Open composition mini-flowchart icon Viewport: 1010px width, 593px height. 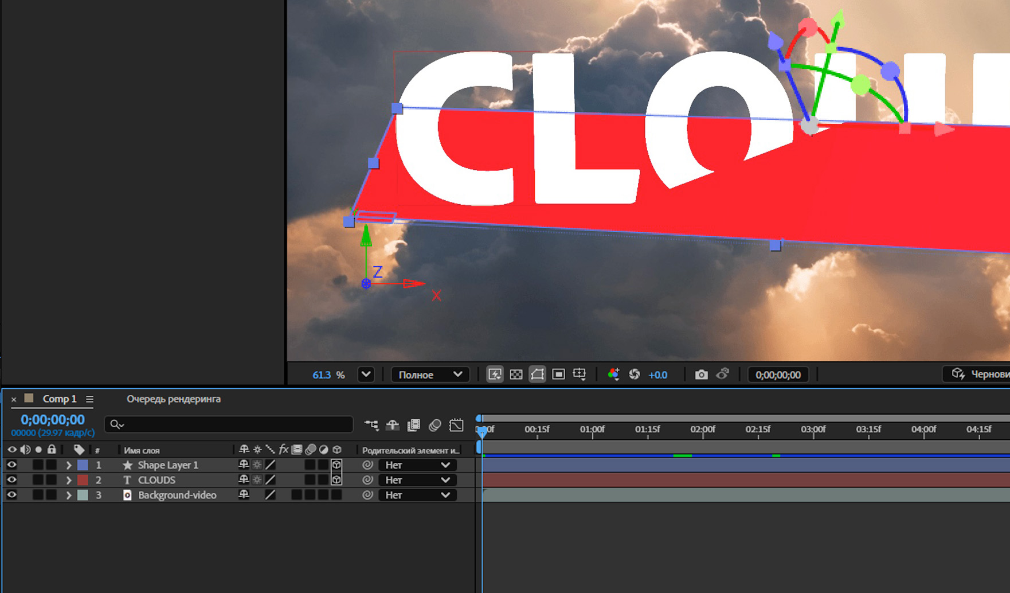[371, 425]
